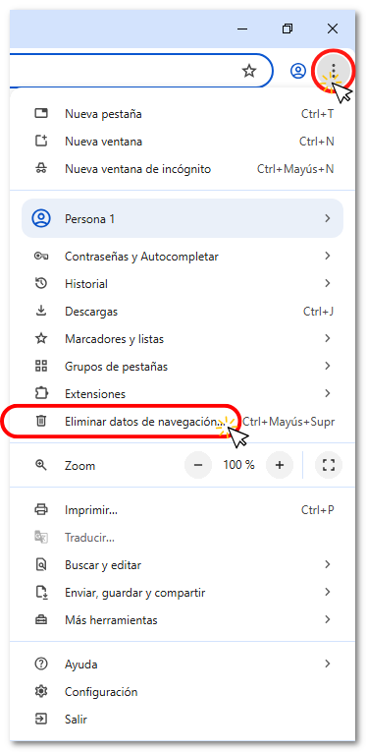Screen dimensions: 366x752
Task: Expand the Persona 1 submenu arrow
Action: click(x=328, y=218)
